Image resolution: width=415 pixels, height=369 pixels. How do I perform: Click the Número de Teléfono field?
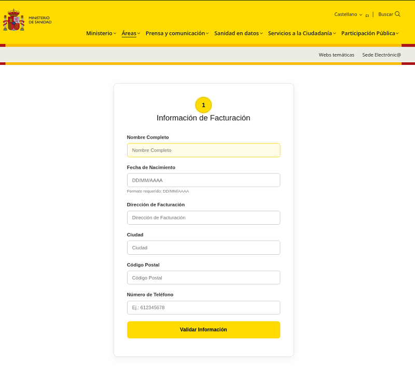203,308
